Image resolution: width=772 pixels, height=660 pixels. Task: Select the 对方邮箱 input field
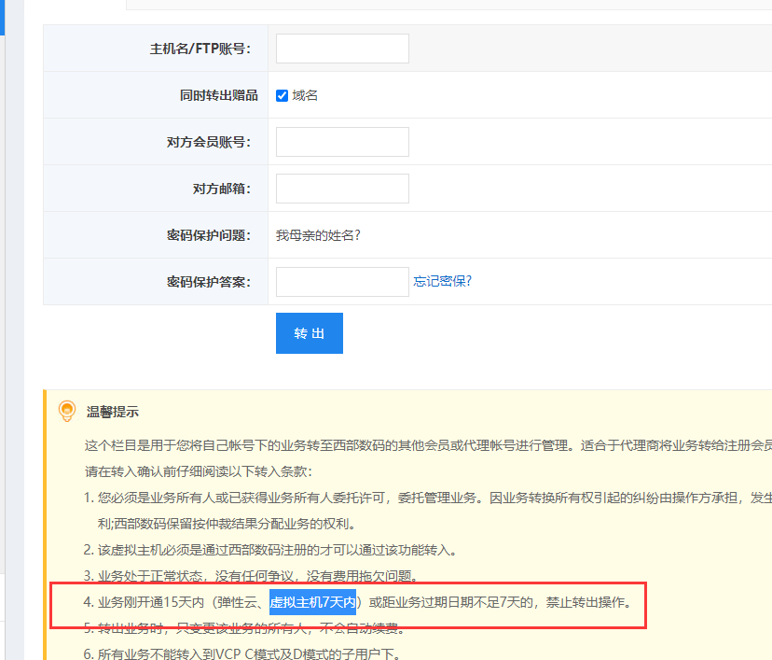pyautogui.click(x=342, y=189)
